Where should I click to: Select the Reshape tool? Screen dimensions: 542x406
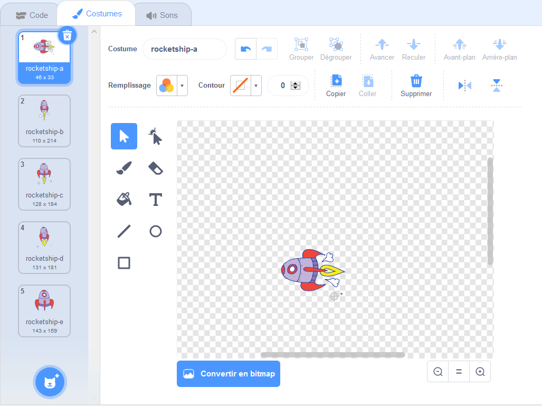pos(155,136)
